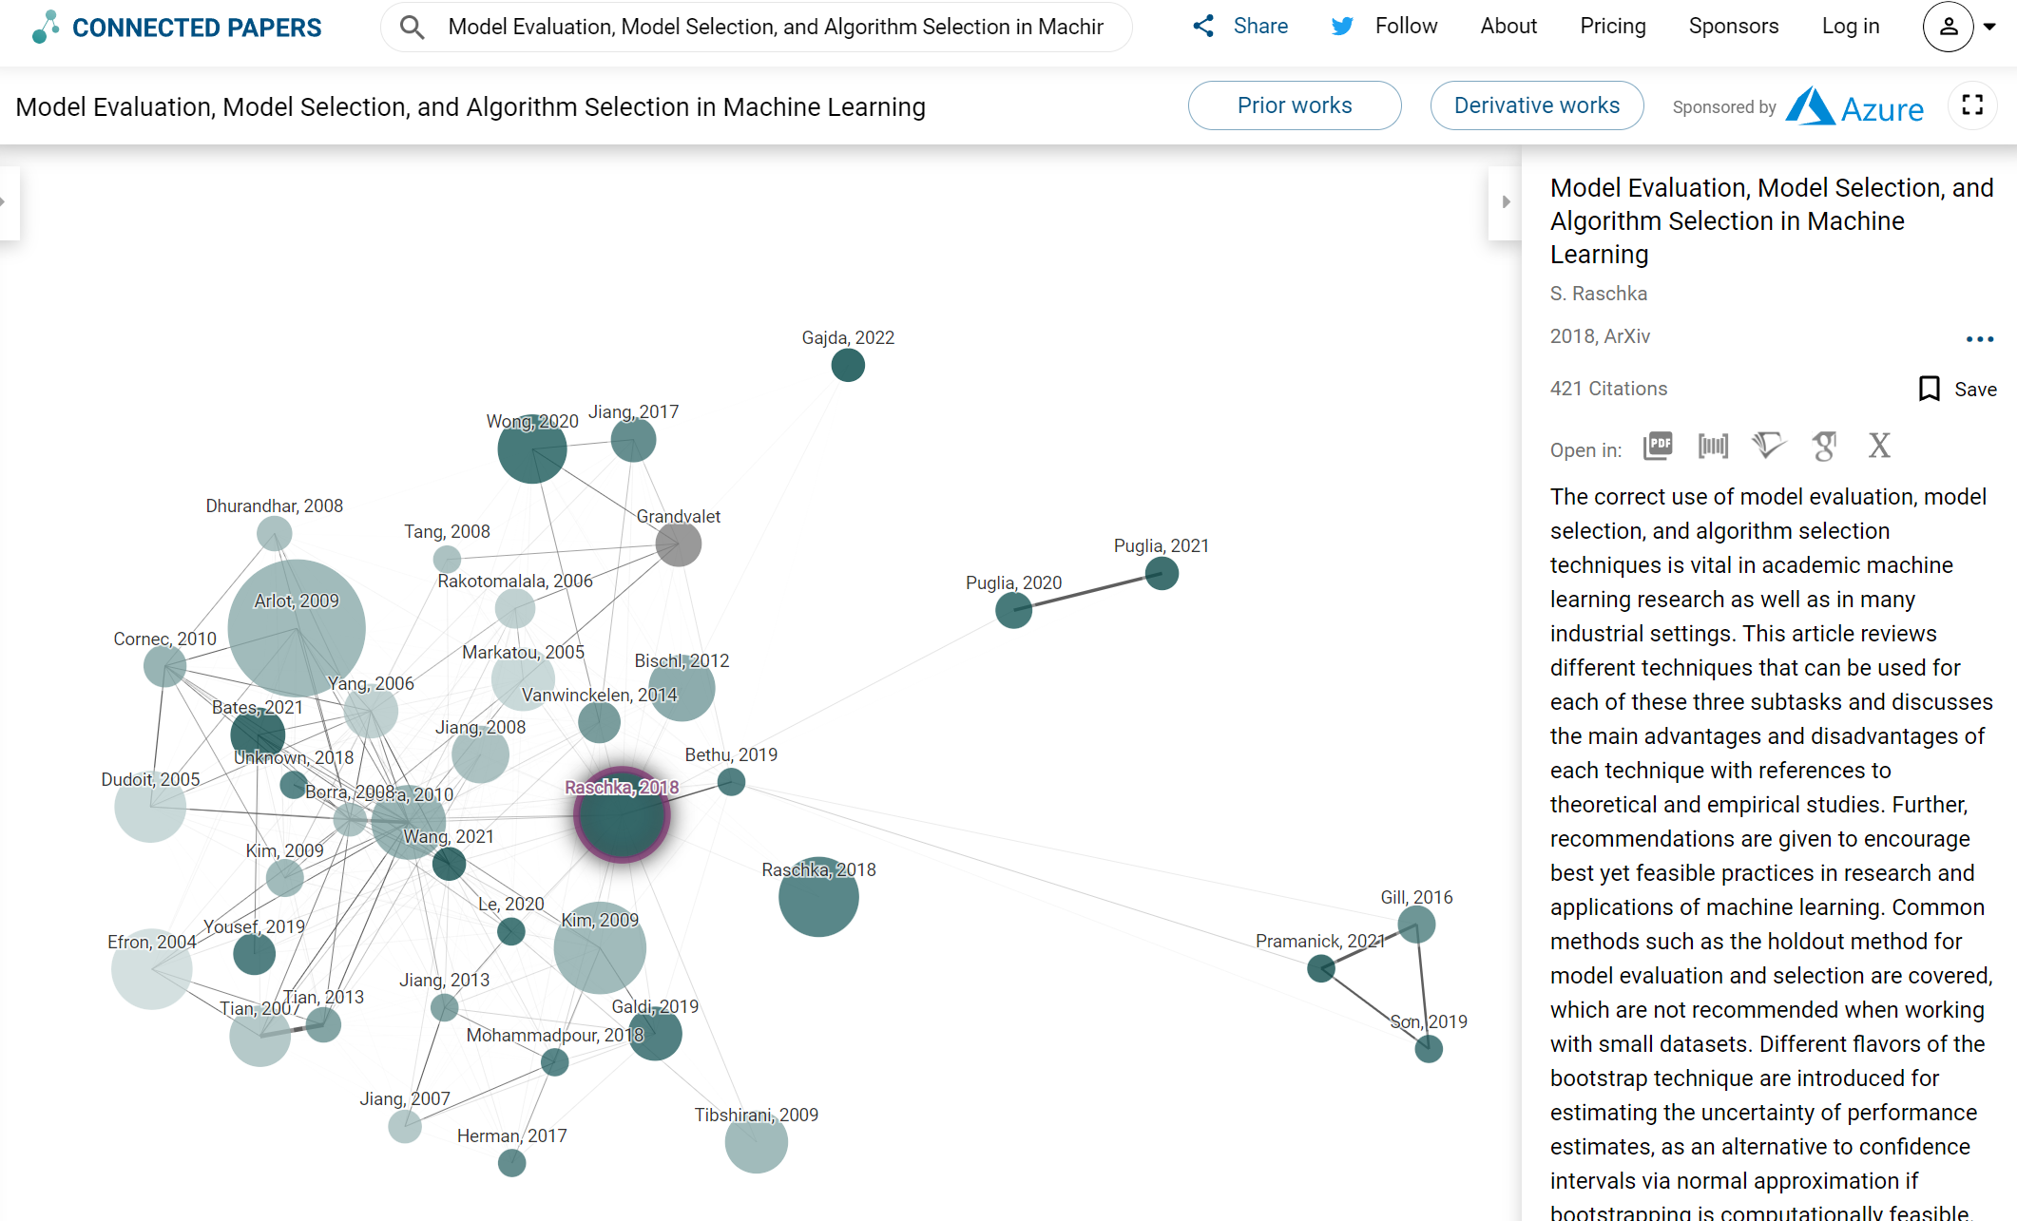This screenshot has height=1221, width=2017.
Task: Click the Log in link
Action: [x=1850, y=27]
